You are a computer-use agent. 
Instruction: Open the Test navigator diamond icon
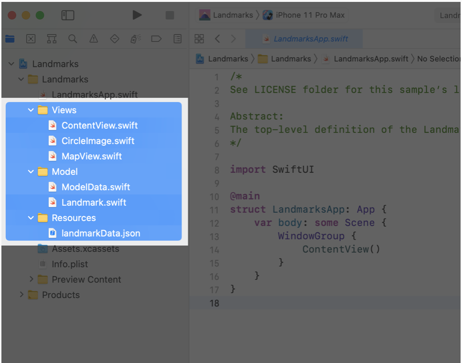point(115,39)
